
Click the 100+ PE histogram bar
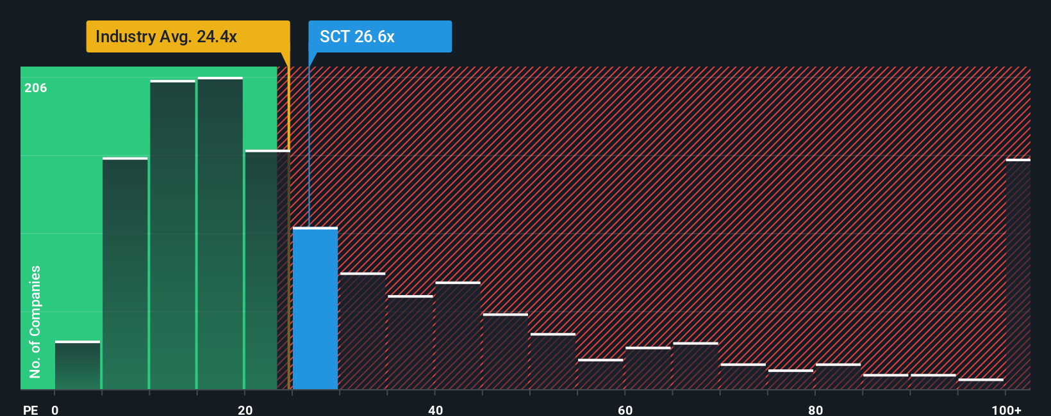coord(1018,274)
